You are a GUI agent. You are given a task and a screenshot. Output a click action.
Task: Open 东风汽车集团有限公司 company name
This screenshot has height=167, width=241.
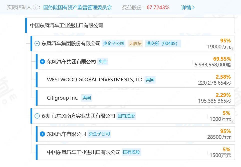[71, 62]
